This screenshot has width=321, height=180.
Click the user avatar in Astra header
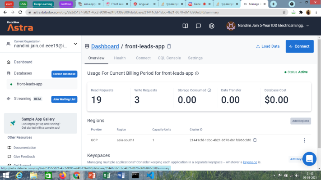click(231, 26)
